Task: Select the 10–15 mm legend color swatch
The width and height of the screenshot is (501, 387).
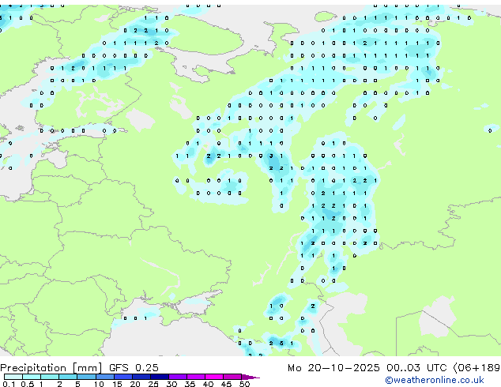Action: pyautogui.click(x=104, y=377)
